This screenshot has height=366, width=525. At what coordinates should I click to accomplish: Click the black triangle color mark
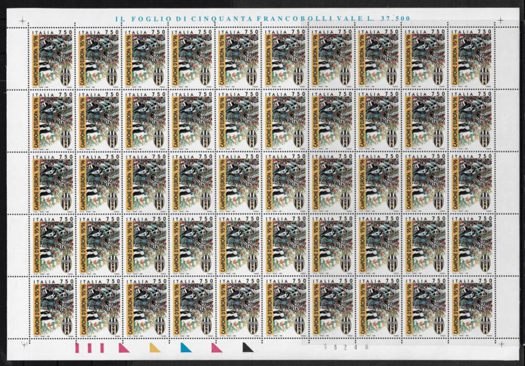pos(248,349)
